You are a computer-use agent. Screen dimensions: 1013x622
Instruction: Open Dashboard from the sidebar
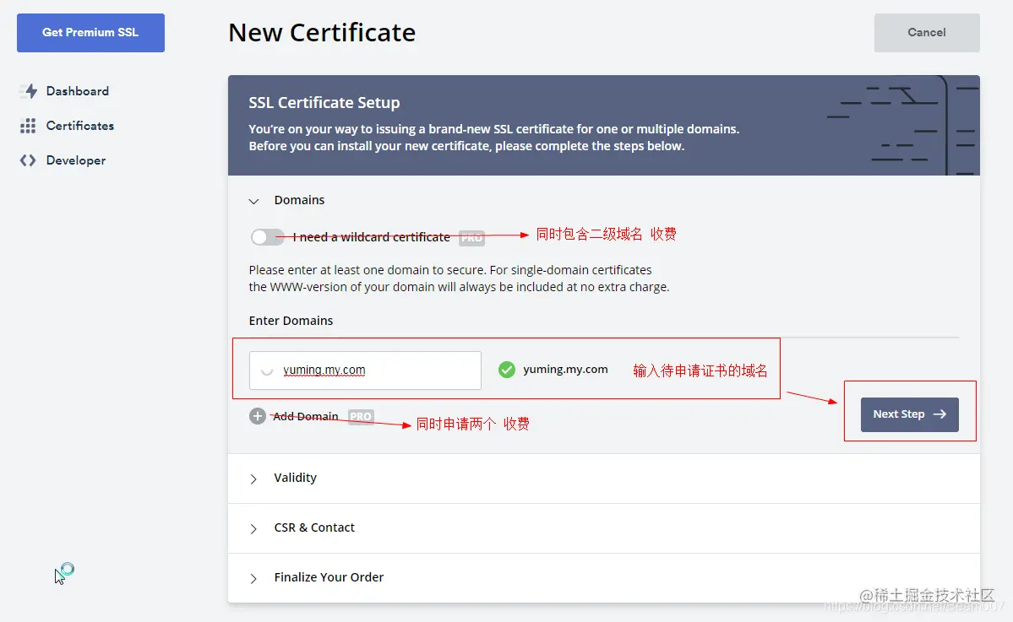77,91
